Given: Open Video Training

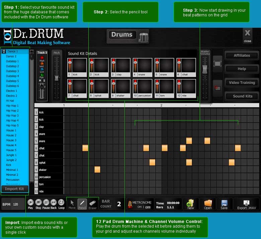Looking at the screenshot, I should click(x=242, y=82).
